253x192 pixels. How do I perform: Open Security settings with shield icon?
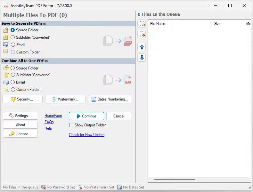[22, 99]
